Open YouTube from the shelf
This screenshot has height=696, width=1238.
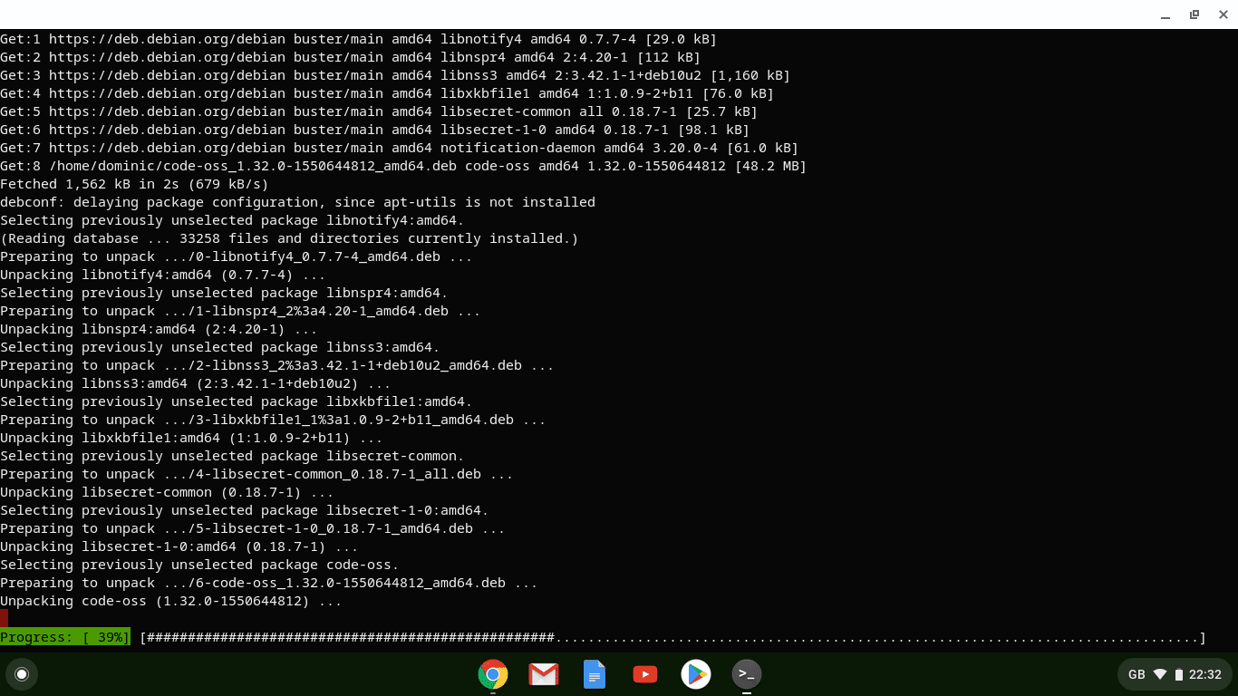click(644, 674)
